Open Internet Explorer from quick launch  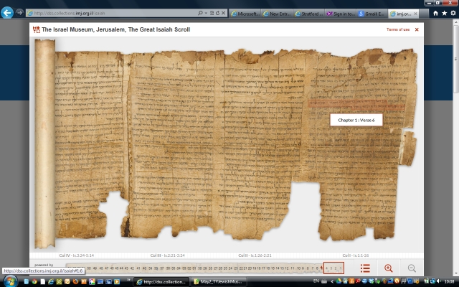[51, 282]
